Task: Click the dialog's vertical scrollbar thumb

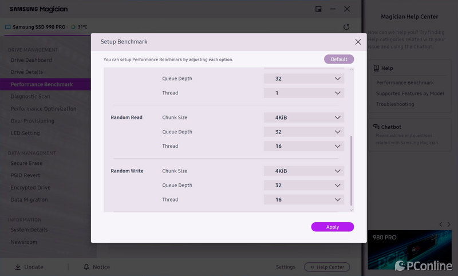Action: [x=352, y=171]
